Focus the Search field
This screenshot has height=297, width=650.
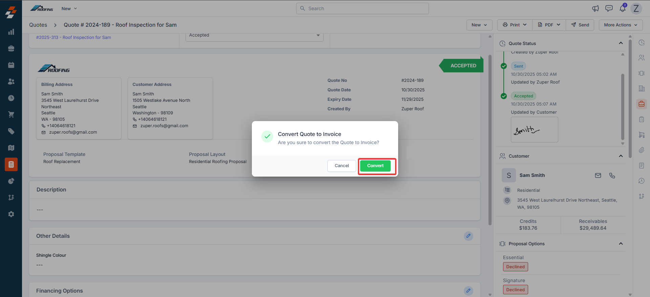[x=362, y=8]
